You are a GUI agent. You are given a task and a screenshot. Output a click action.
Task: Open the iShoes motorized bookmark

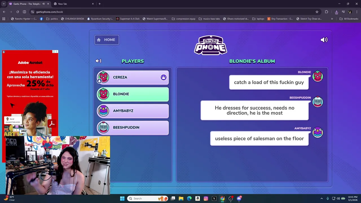pyautogui.click(x=236, y=19)
